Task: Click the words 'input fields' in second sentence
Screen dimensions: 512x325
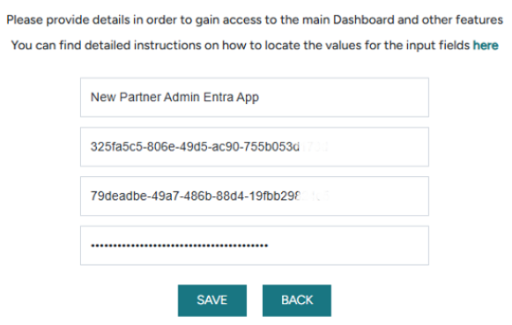Action: [438, 45]
